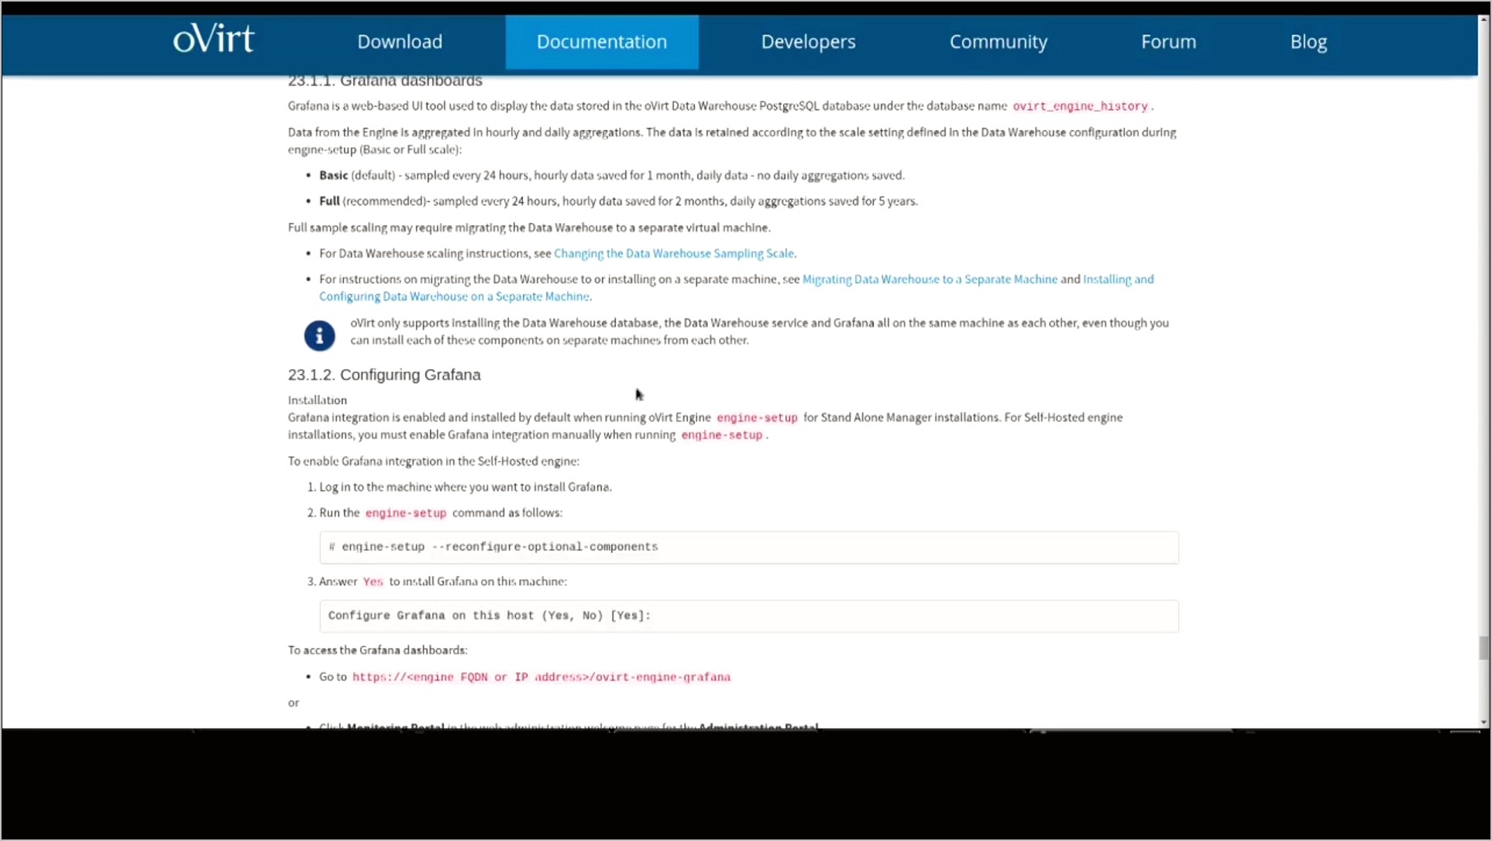Viewport: 1492px width, 841px height.
Task: Click the Installation subheading
Action: point(318,400)
